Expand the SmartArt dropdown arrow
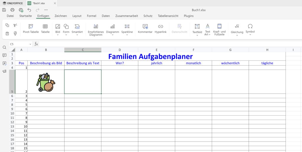This screenshot has height=152, width=302. pos(77,35)
